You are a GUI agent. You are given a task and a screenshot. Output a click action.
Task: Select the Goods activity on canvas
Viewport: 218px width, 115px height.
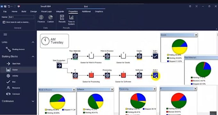click(139, 56)
